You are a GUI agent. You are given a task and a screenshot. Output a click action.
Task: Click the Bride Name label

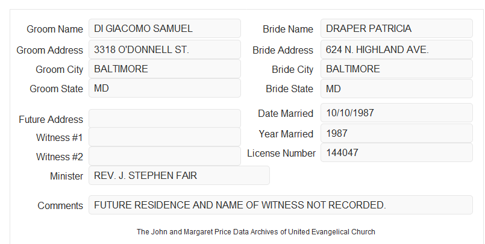[288, 29]
